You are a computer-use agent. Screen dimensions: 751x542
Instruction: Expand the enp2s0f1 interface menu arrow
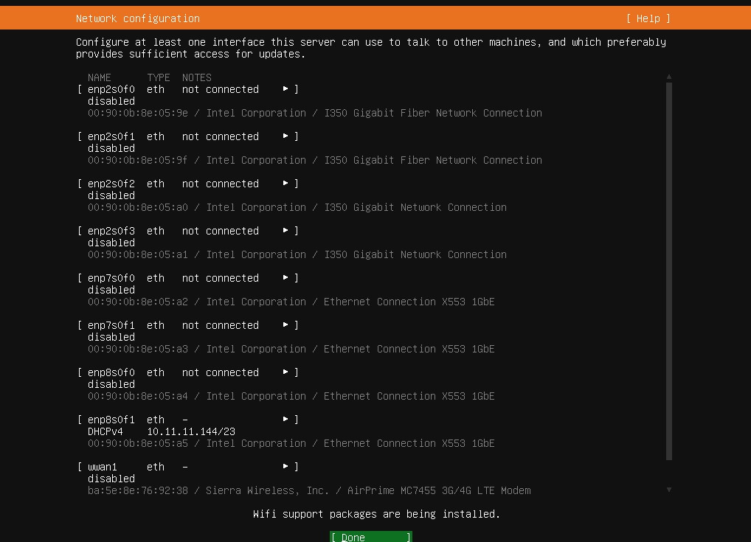pyautogui.click(x=285, y=136)
